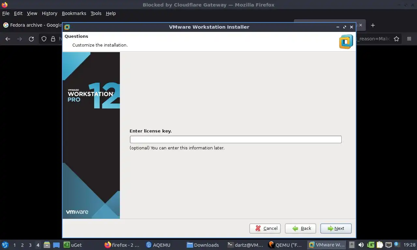
Task: Maximize the VMware installer window
Action: [x=345, y=27]
